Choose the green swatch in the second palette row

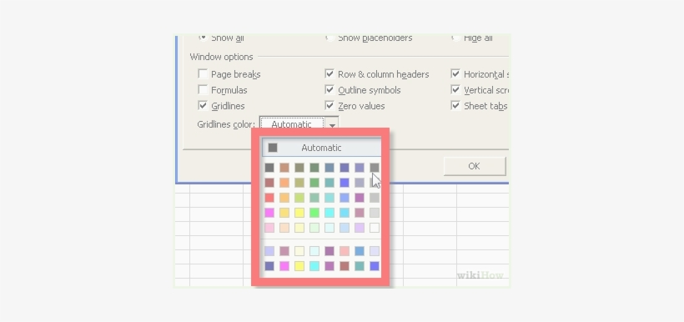(314, 183)
